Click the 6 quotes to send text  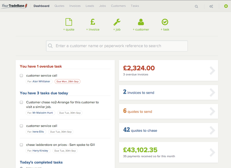138,111
